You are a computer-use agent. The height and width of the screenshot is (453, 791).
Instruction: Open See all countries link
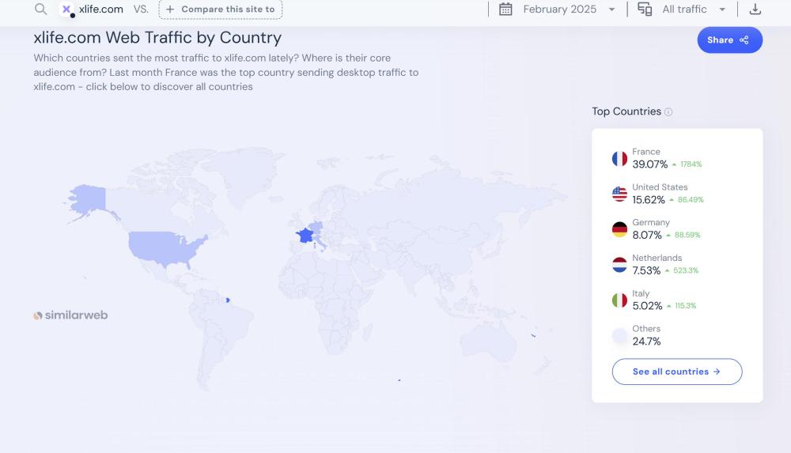[x=676, y=372]
